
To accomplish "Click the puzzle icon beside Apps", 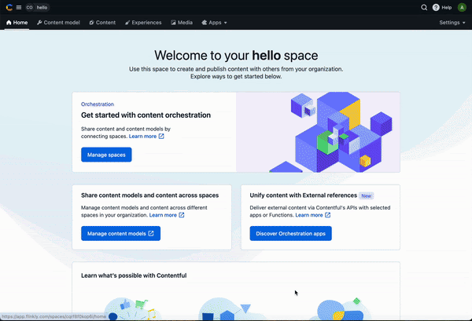I will (204, 23).
